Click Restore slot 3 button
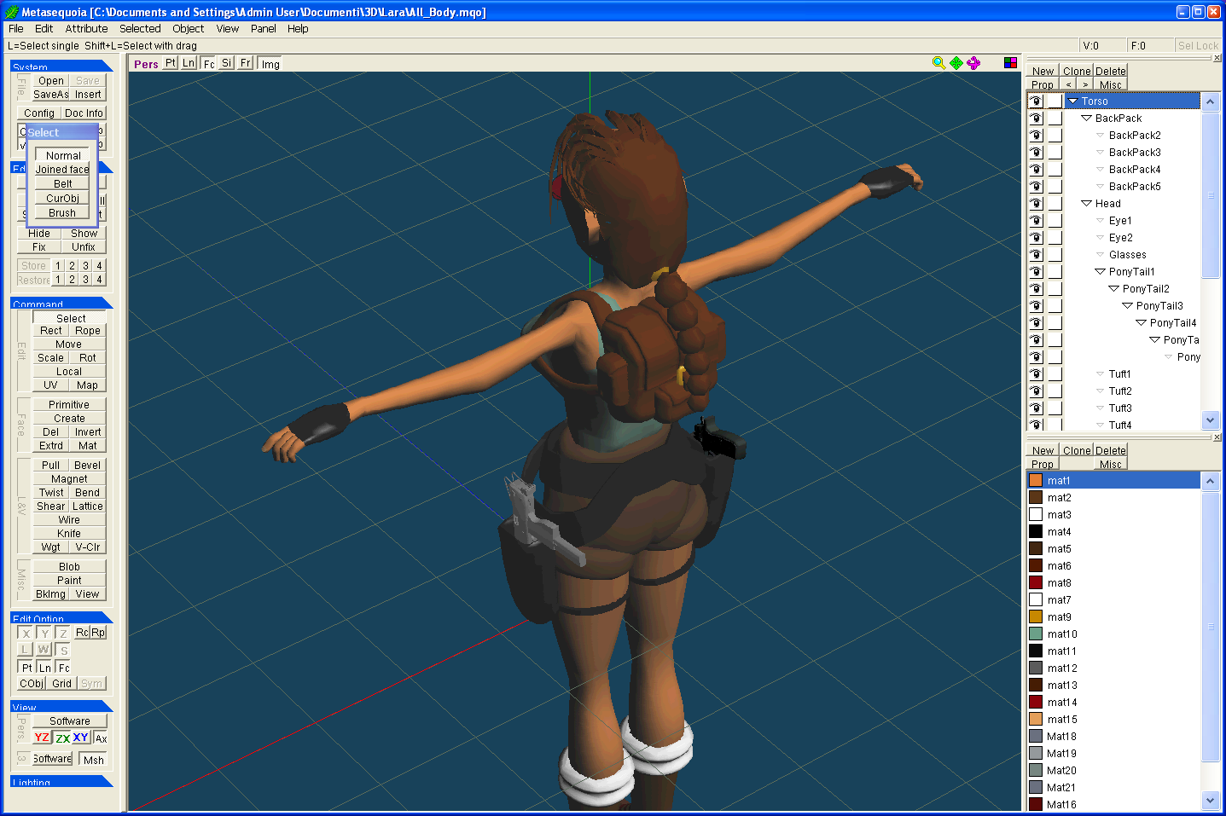Screen dimensions: 1226x816 tap(85, 280)
